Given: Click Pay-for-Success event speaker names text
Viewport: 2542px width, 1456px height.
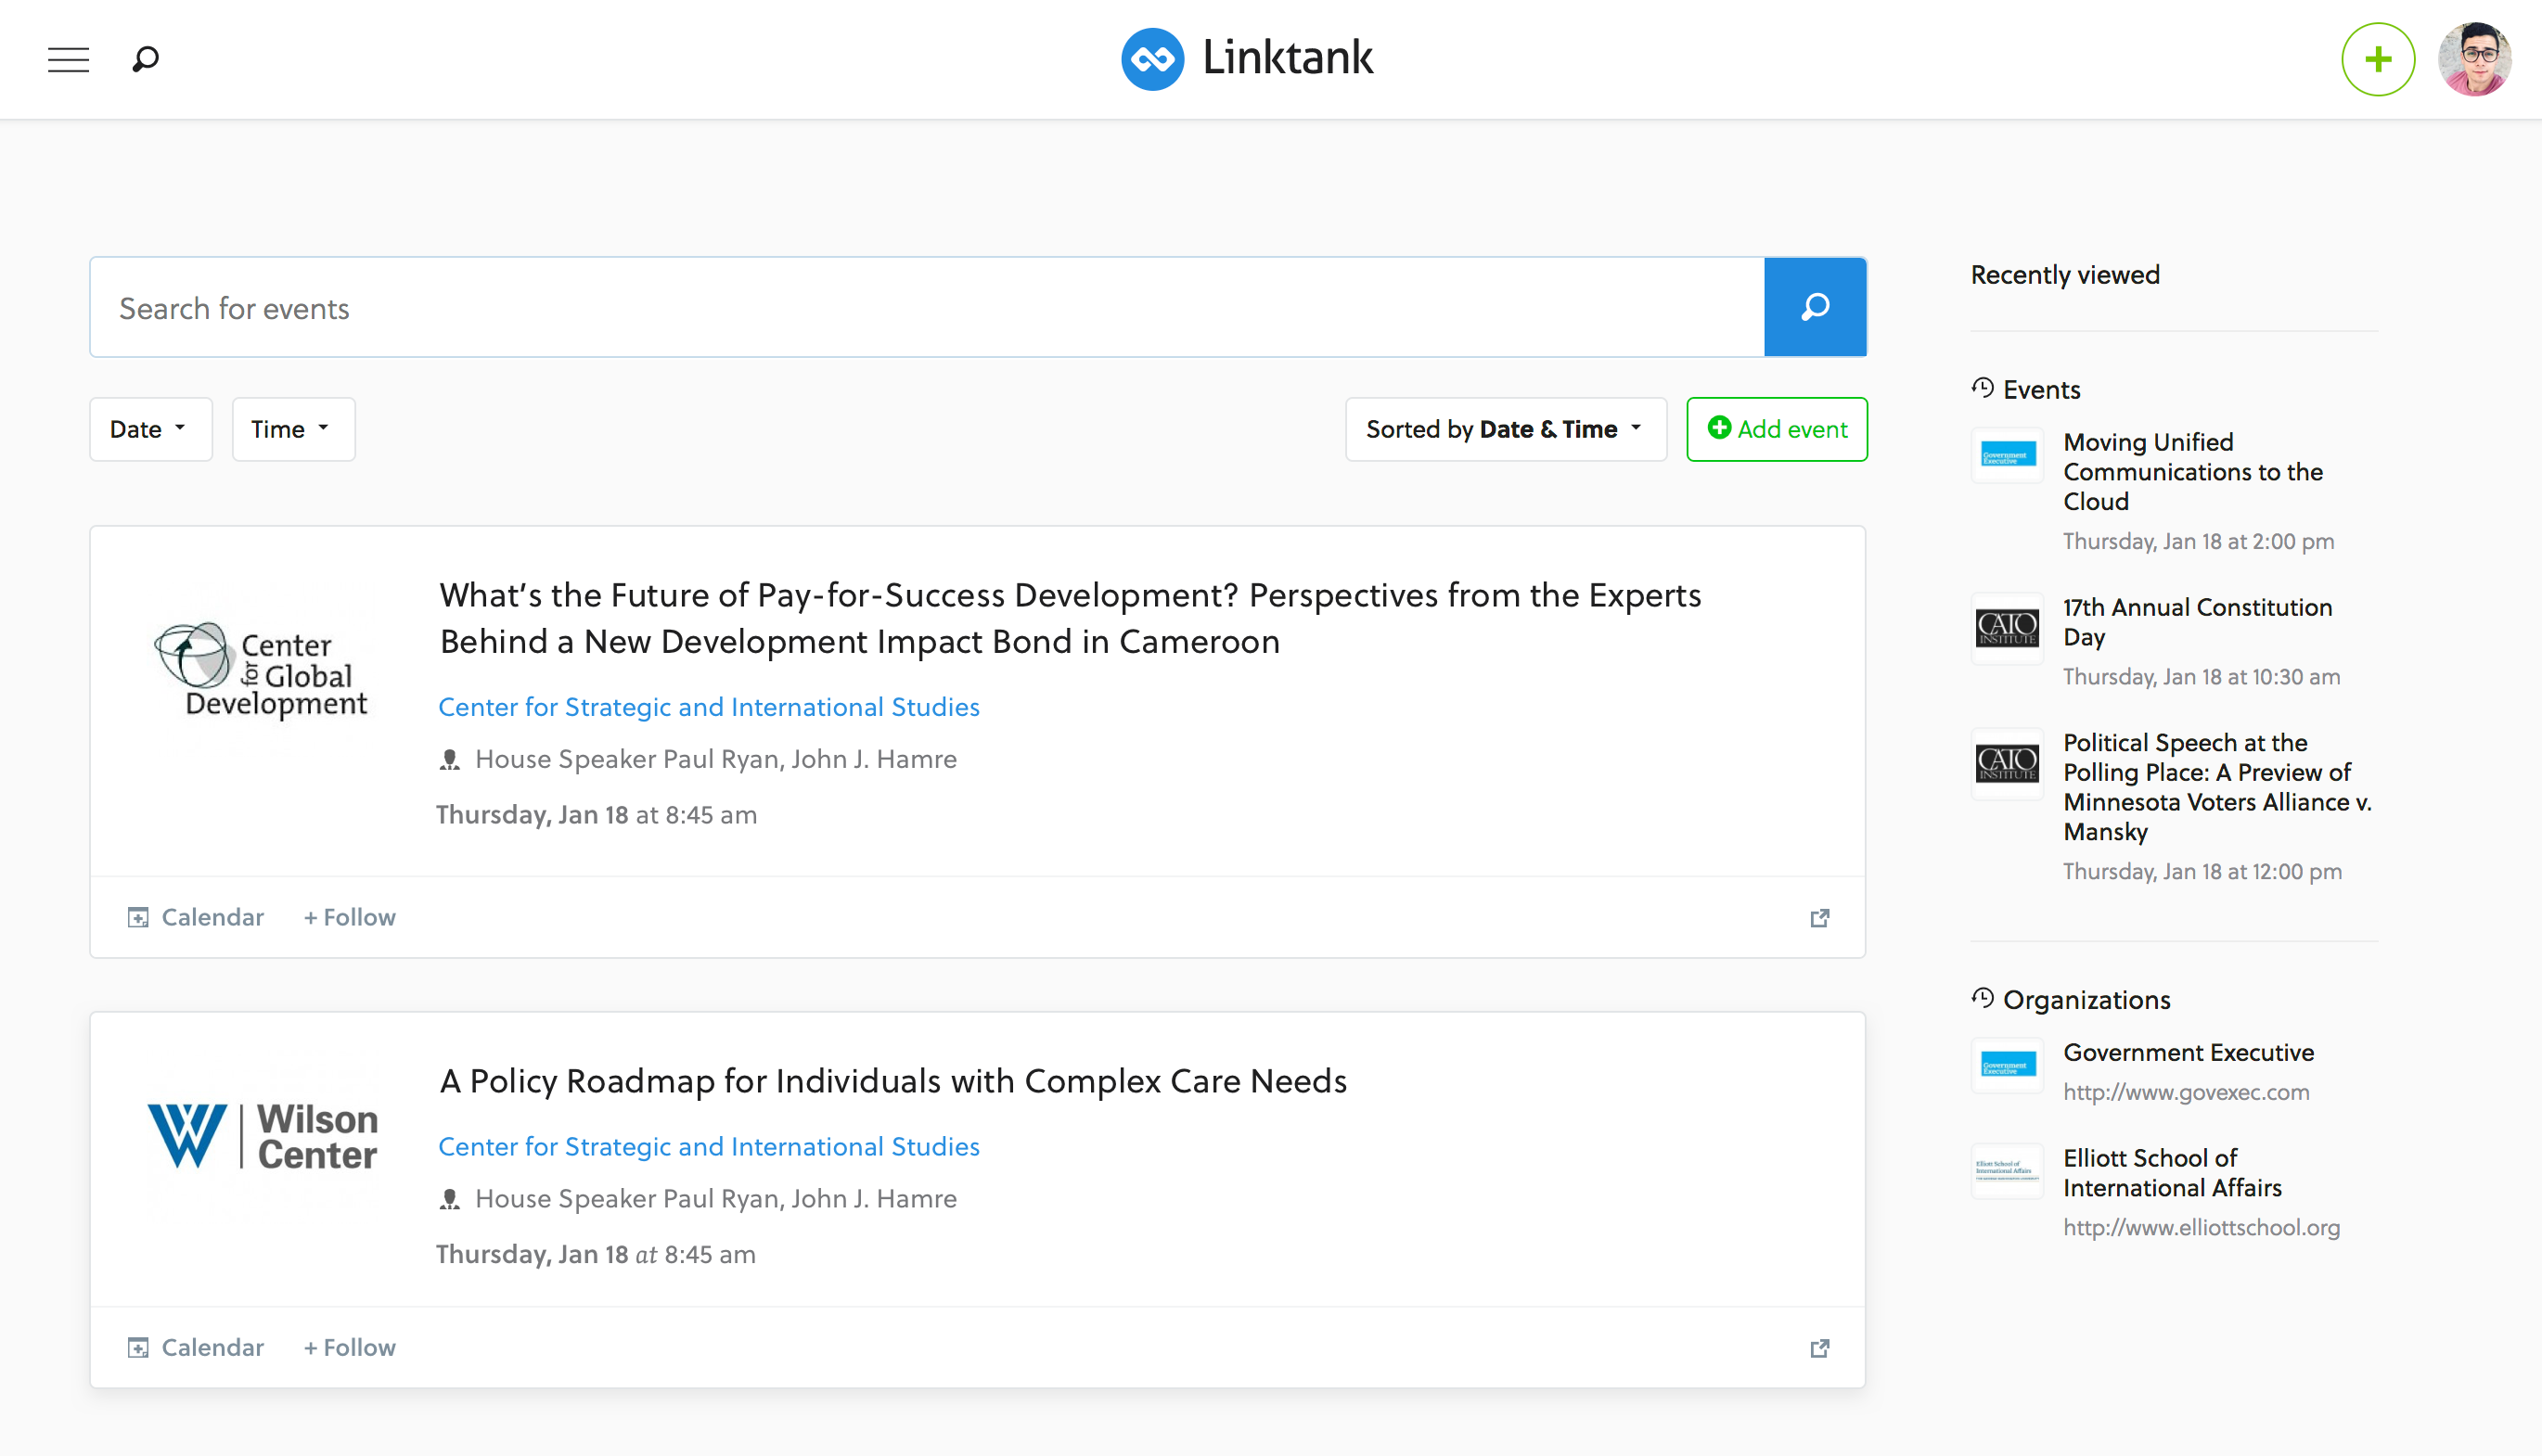Looking at the screenshot, I should 715,759.
